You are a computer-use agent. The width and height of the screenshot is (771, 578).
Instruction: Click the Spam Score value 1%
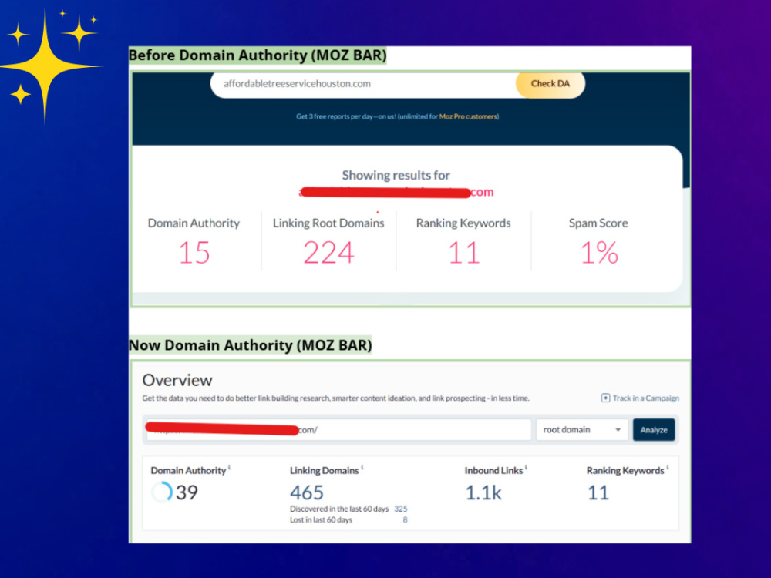pyautogui.click(x=599, y=253)
